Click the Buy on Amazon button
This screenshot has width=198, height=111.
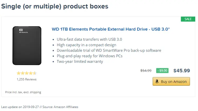point(171,82)
